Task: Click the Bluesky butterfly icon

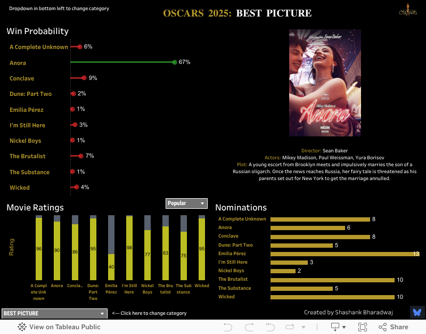Action: (417, 312)
